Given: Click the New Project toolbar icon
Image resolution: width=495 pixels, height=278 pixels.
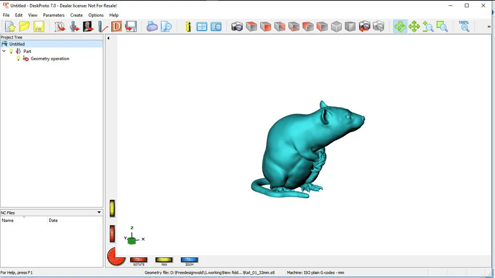Looking at the screenshot, I should 10,27.
